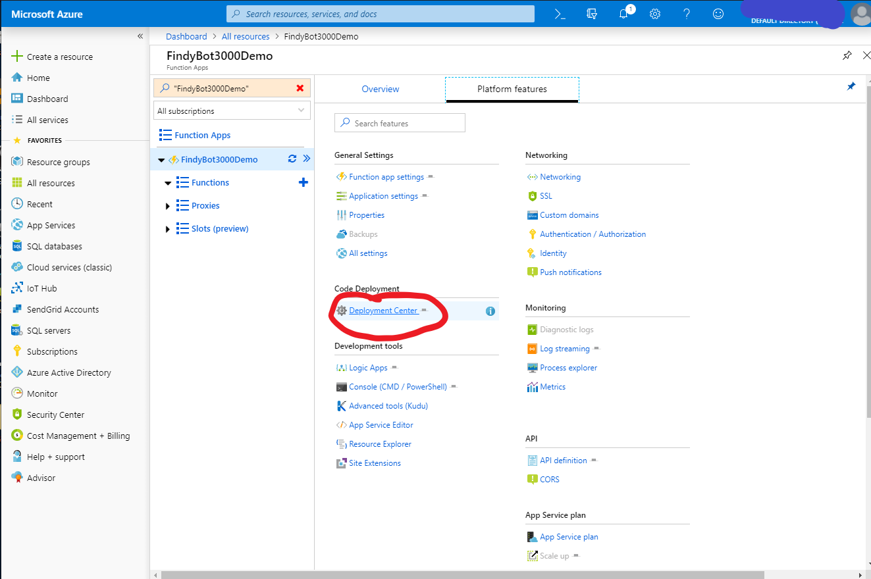Open Resource Explorer
The width and height of the screenshot is (871, 579).
380,444
